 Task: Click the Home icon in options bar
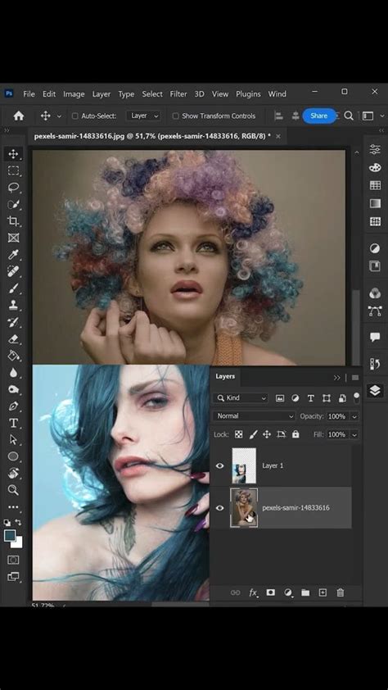tap(19, 116)
